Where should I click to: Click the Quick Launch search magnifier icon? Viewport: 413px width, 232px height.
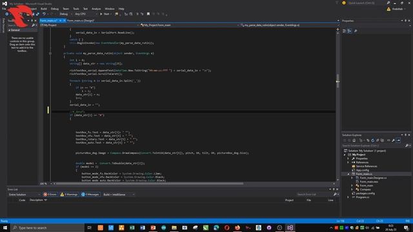[388, 3]
